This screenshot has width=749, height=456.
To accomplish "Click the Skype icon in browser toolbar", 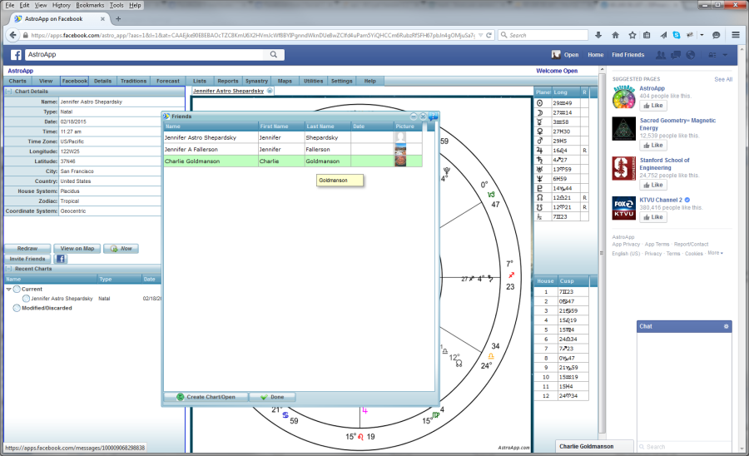I will pyautogui.click(x=677, y=35).
